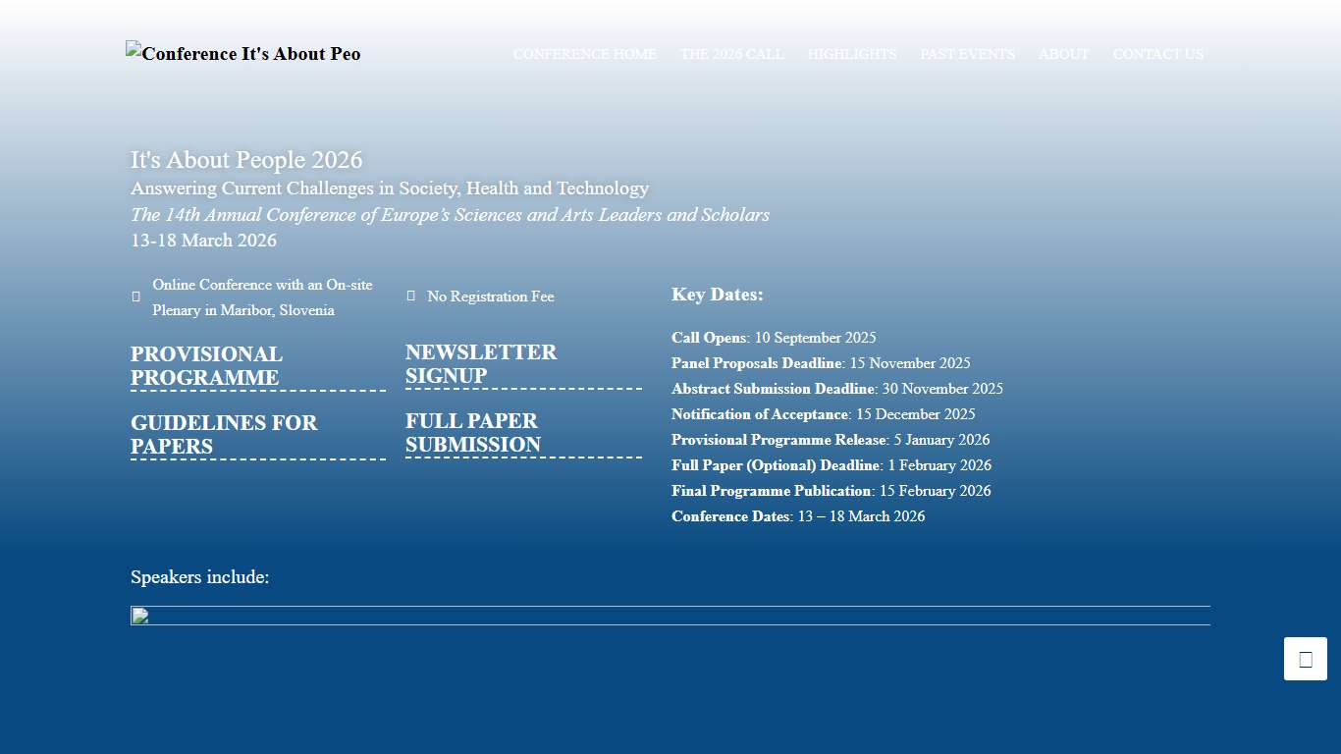Open the Highlights navigation item

pos(852,54)
